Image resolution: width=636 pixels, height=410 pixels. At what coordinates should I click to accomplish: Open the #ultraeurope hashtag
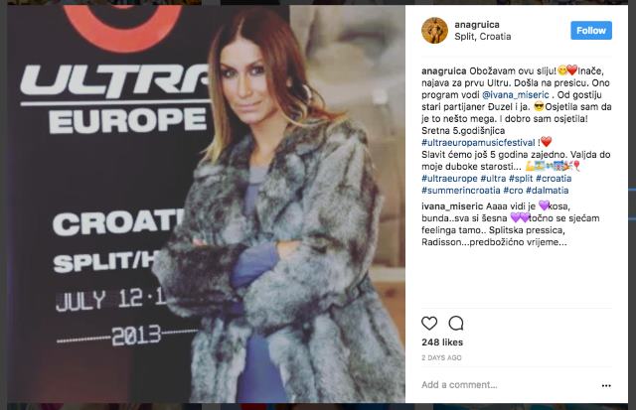449,179
